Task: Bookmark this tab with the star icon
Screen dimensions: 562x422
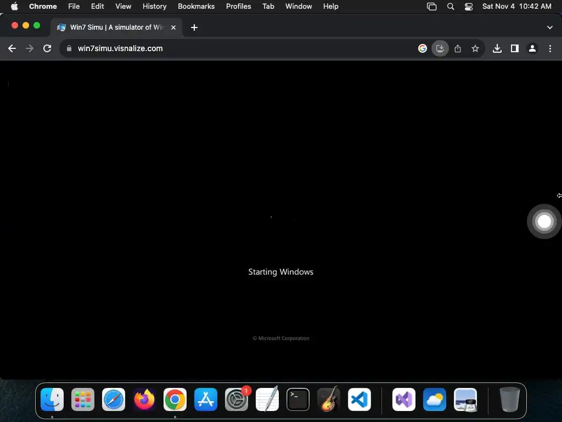Action: 475,48
